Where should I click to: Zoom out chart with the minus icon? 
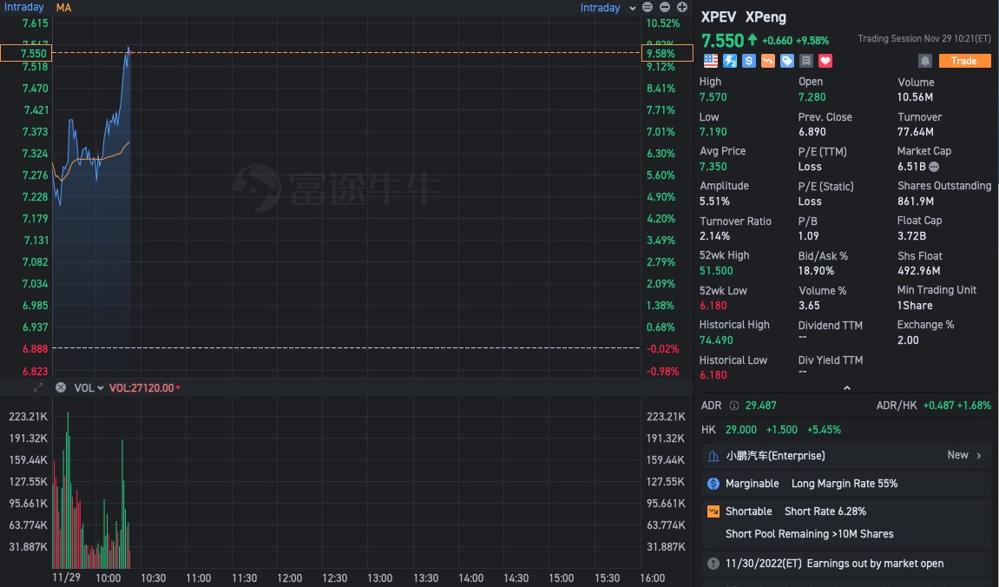click(665, 7)
